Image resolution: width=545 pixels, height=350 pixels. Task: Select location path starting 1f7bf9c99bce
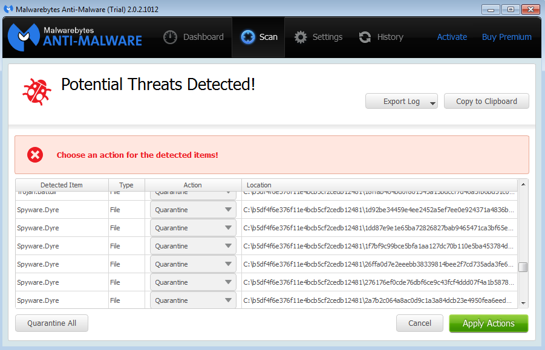tap(379, 246)
